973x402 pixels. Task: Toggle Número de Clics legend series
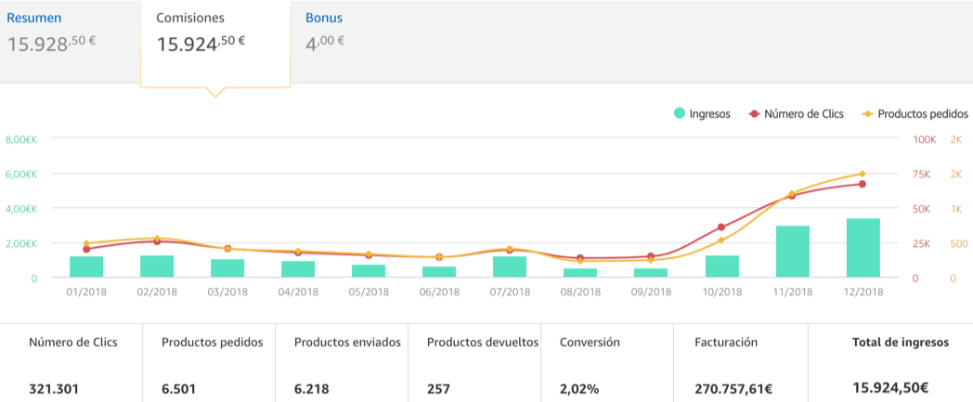(797, 114)
